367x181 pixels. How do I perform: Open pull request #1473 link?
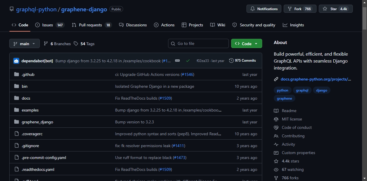pyautogui.click(x=180, y=158)
